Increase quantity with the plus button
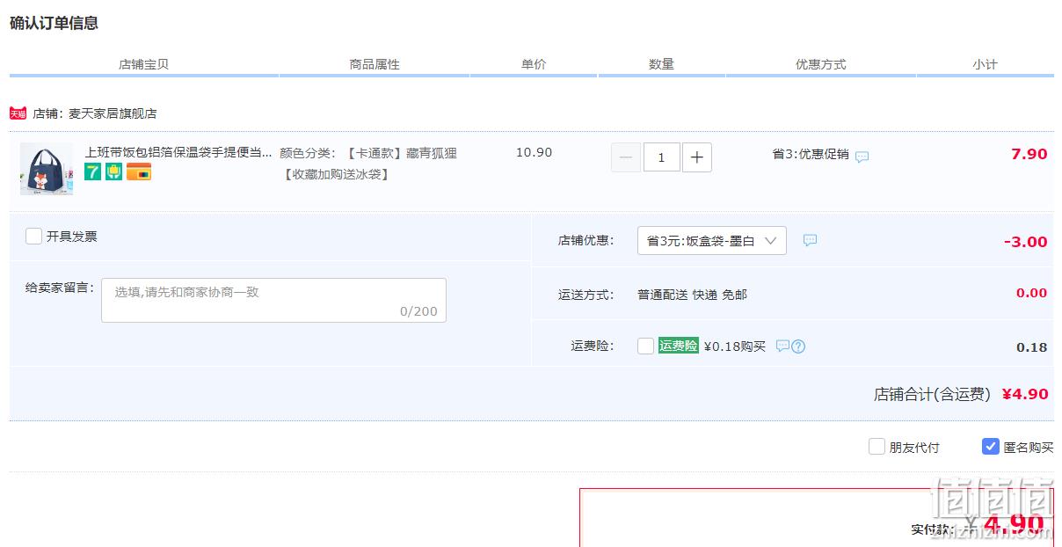Screen dimensions: 1062x547 (697, 157)
